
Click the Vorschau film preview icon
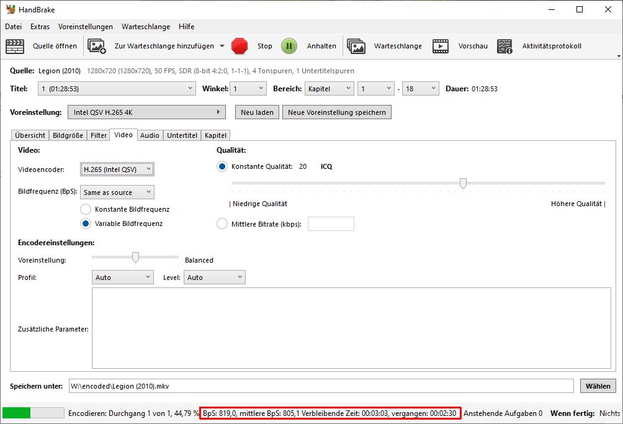click(440, 46)
